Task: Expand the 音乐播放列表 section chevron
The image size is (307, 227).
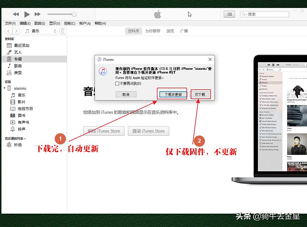Action: [x=25, y=139]
